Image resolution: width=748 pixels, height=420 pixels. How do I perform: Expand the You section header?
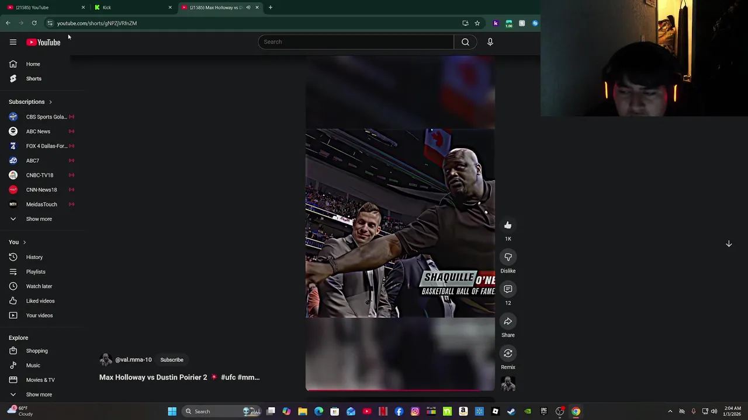point(18,242)
